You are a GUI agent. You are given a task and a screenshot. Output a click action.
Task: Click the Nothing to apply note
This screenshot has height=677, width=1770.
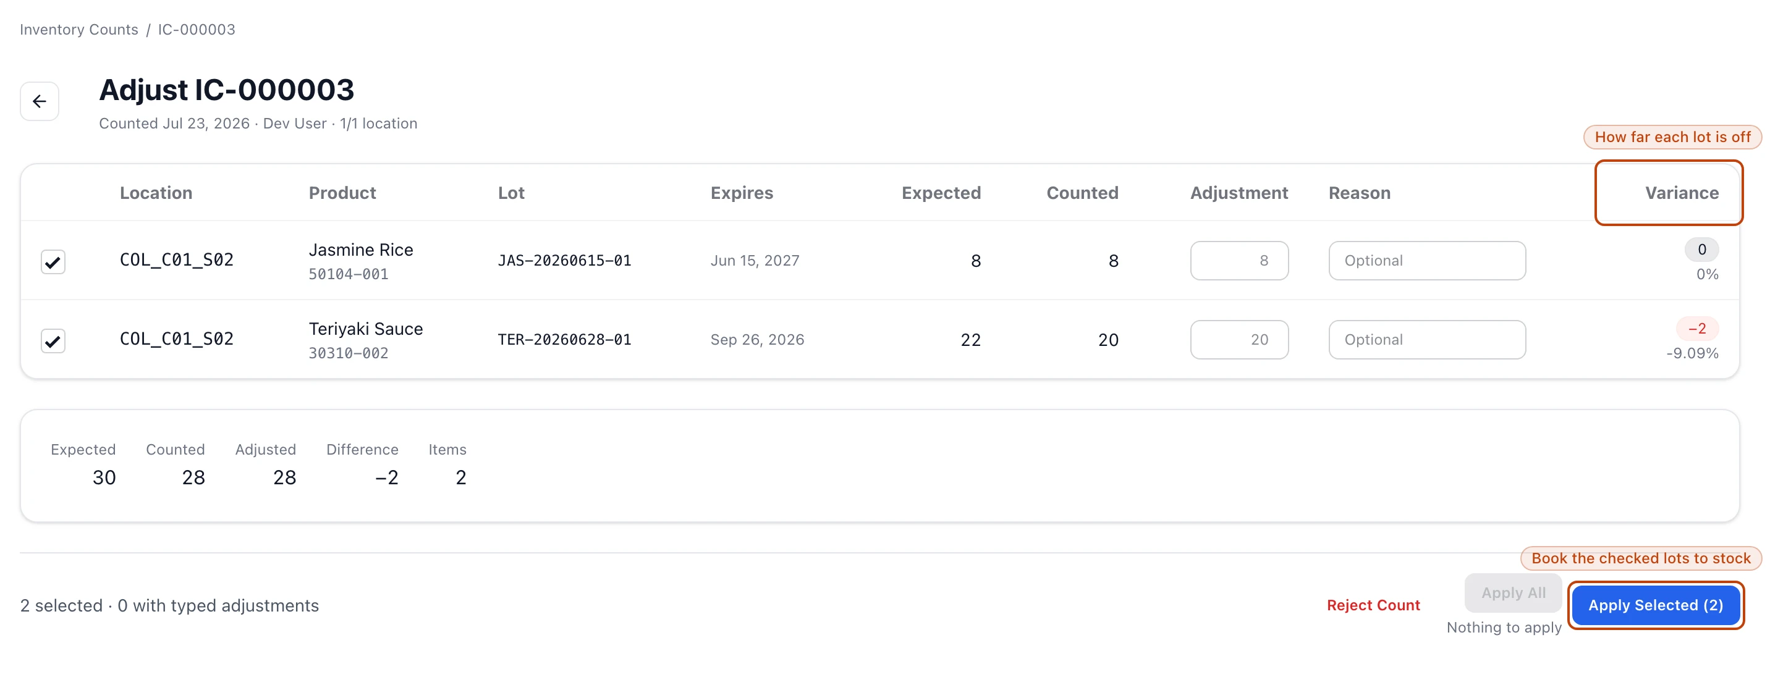[1504, 628]
